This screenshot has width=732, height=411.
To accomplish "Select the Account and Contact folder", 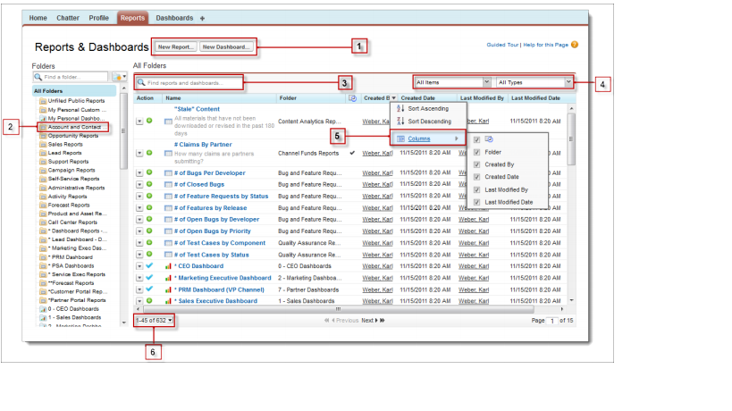I will (x=73, y=127).
